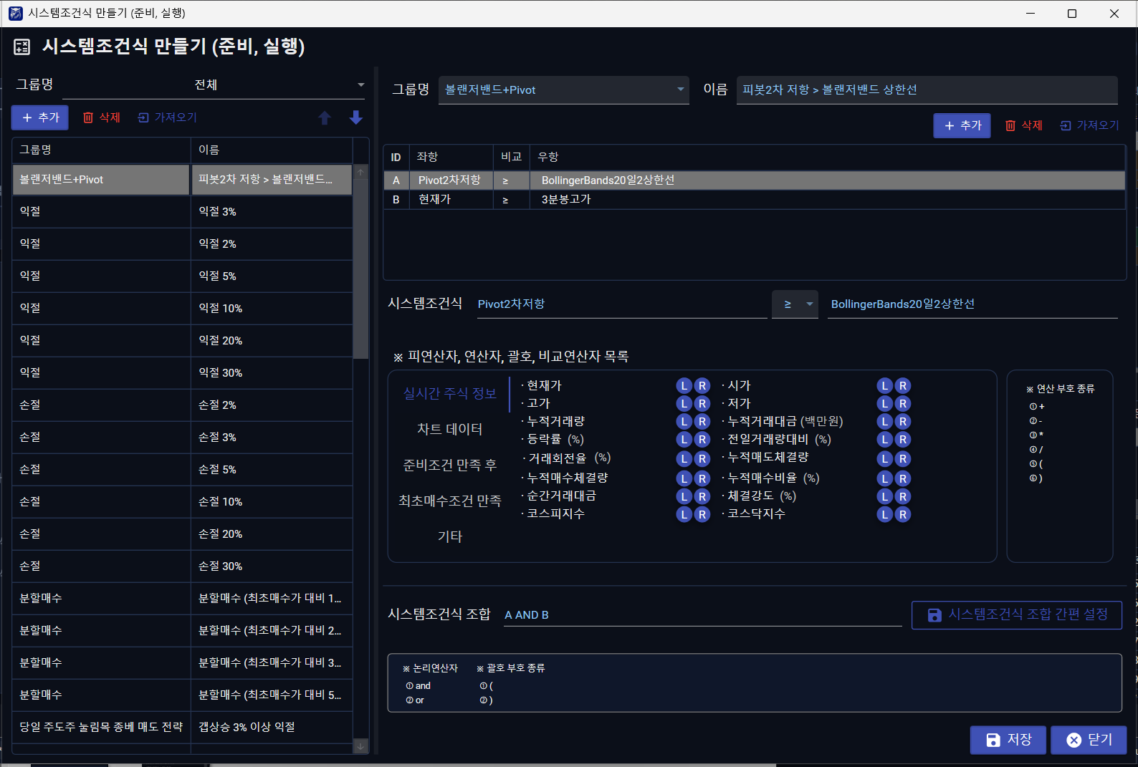Click the L button for 현재가
The image size is (1138, 767).
684,386
